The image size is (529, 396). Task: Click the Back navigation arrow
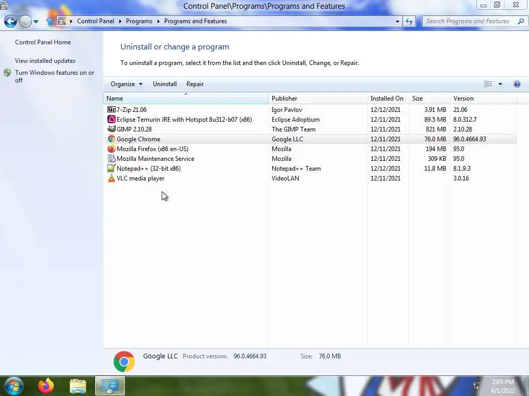pyautogui.click(x=10, y=22)
